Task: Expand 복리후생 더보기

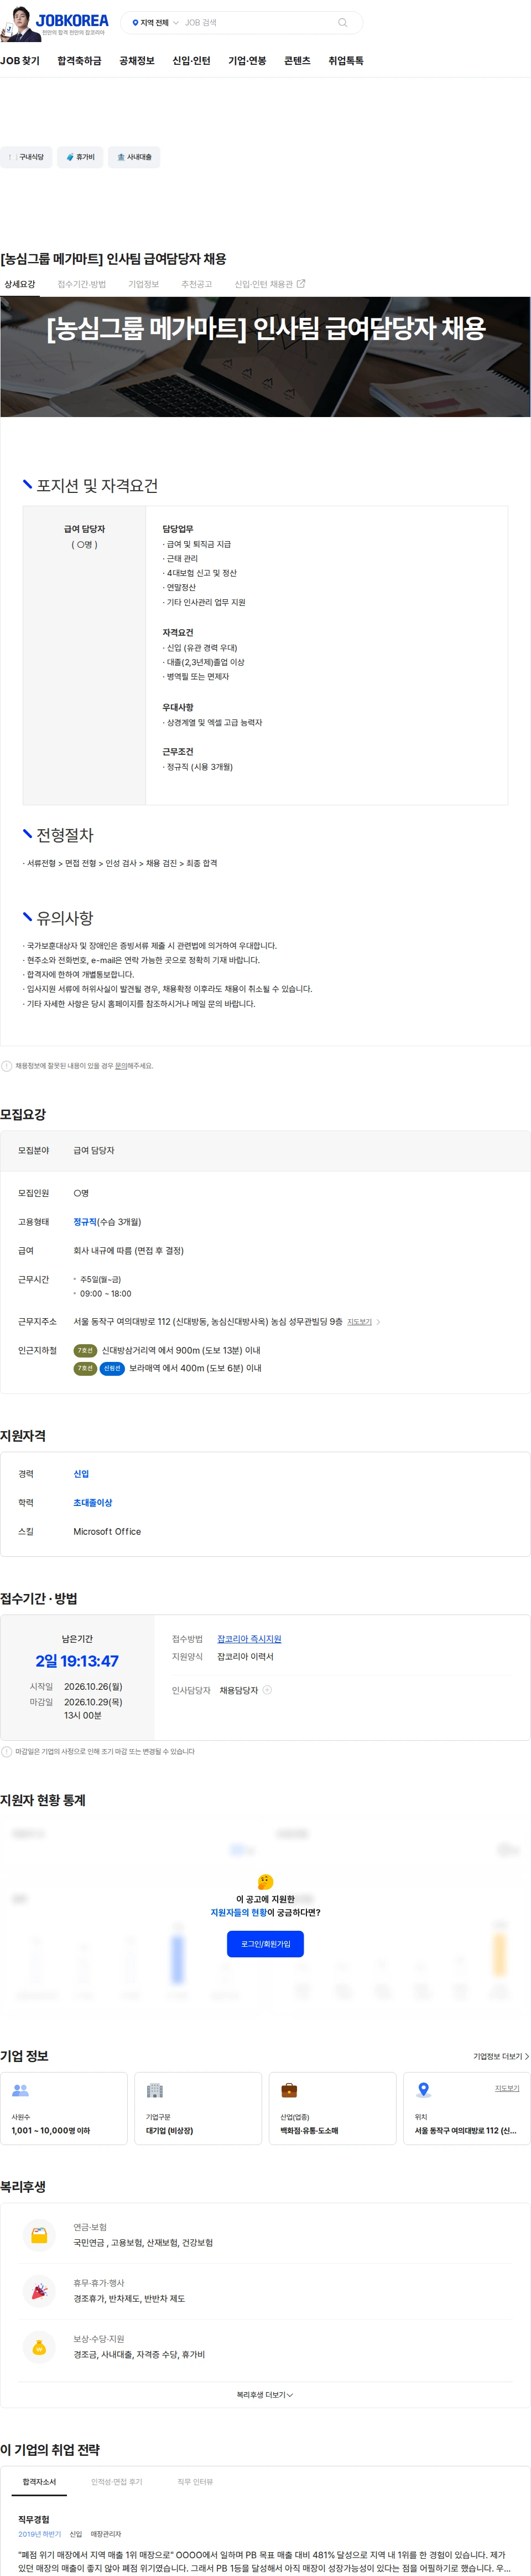Action: click(265, 2395)
